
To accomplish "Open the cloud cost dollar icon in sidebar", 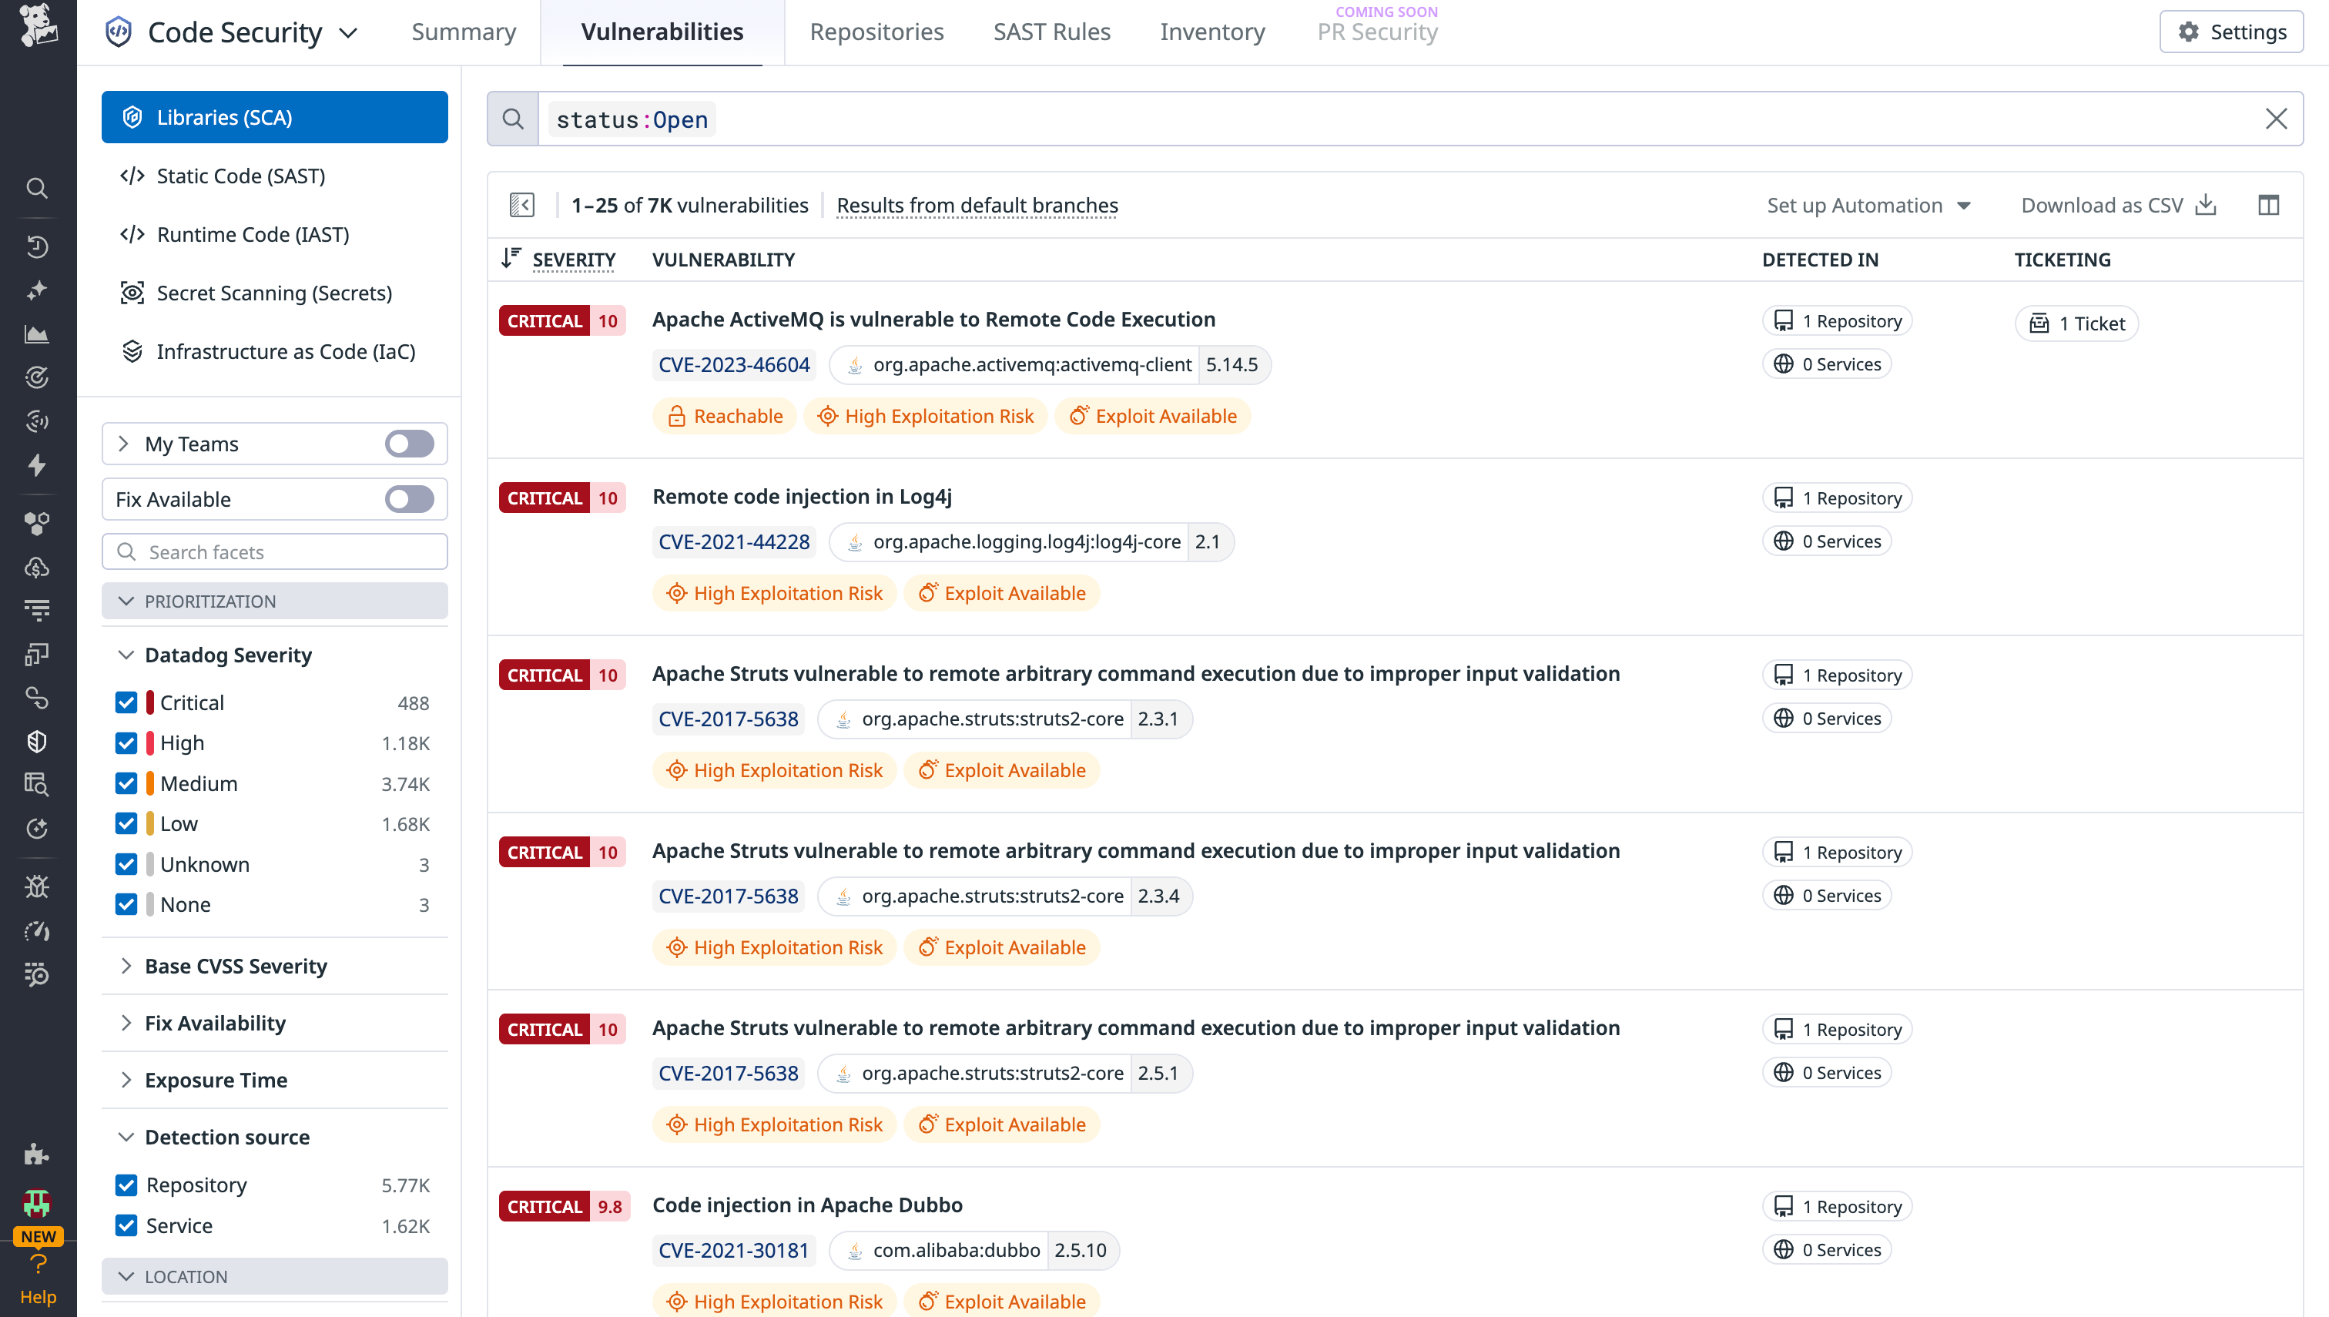I will [37, 567].
